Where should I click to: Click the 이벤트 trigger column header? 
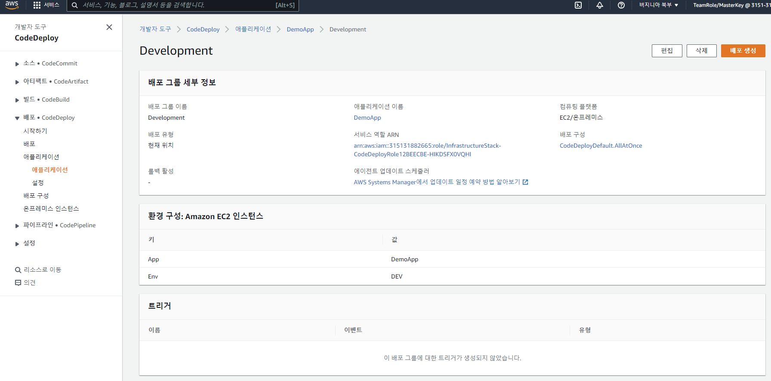353,330
